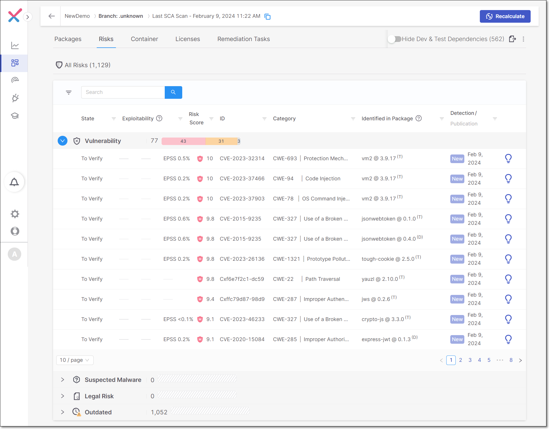Collapse the Vulnerability section
This screenshot has width=549, height=429.
[x=63, y=141]
